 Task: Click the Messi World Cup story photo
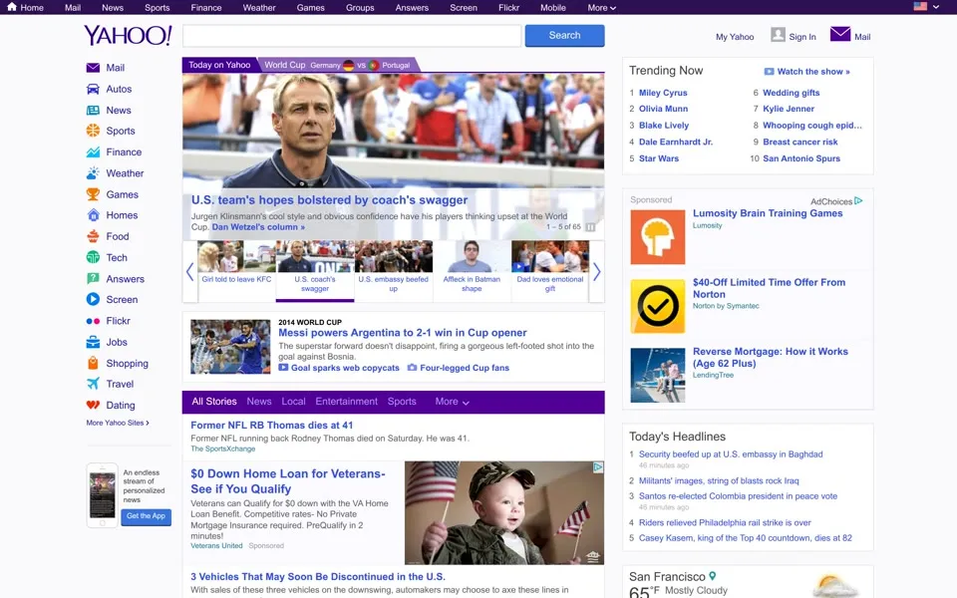[x=230, y=347]
